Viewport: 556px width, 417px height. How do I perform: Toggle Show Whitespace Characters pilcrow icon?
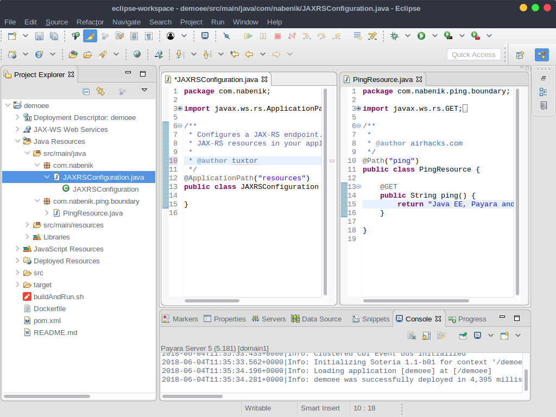(149, 36)
